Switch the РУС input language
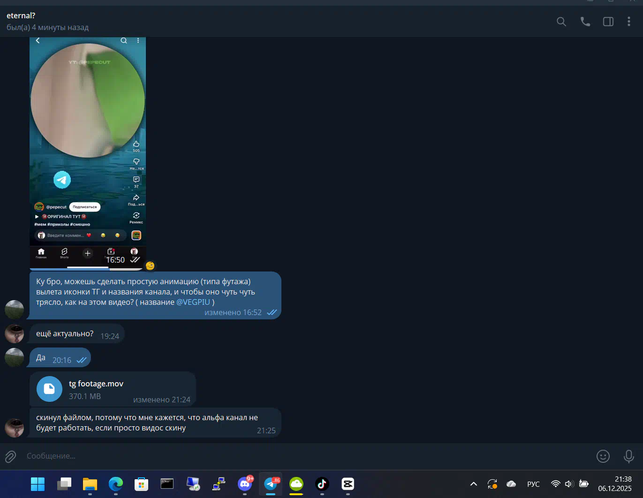The height and width of the screenshot is (498, 643). (533, 484)
